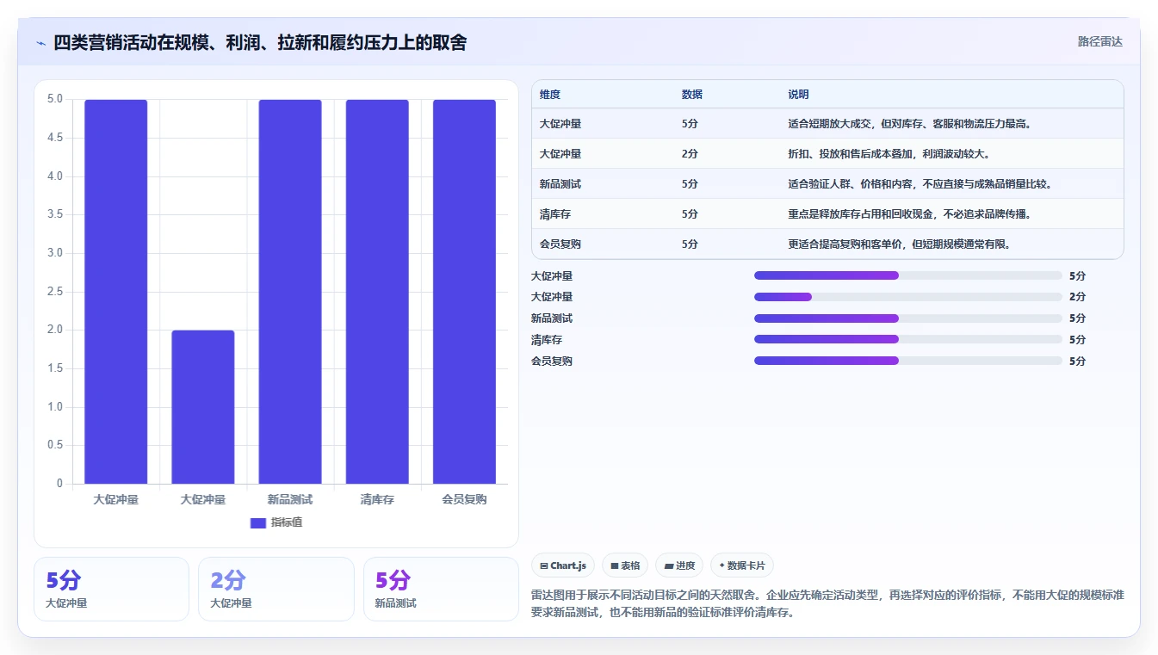Click the page title 四类营销活动在规模、利润、拉新和履约压力上的取舍

(x=259, y=42)
